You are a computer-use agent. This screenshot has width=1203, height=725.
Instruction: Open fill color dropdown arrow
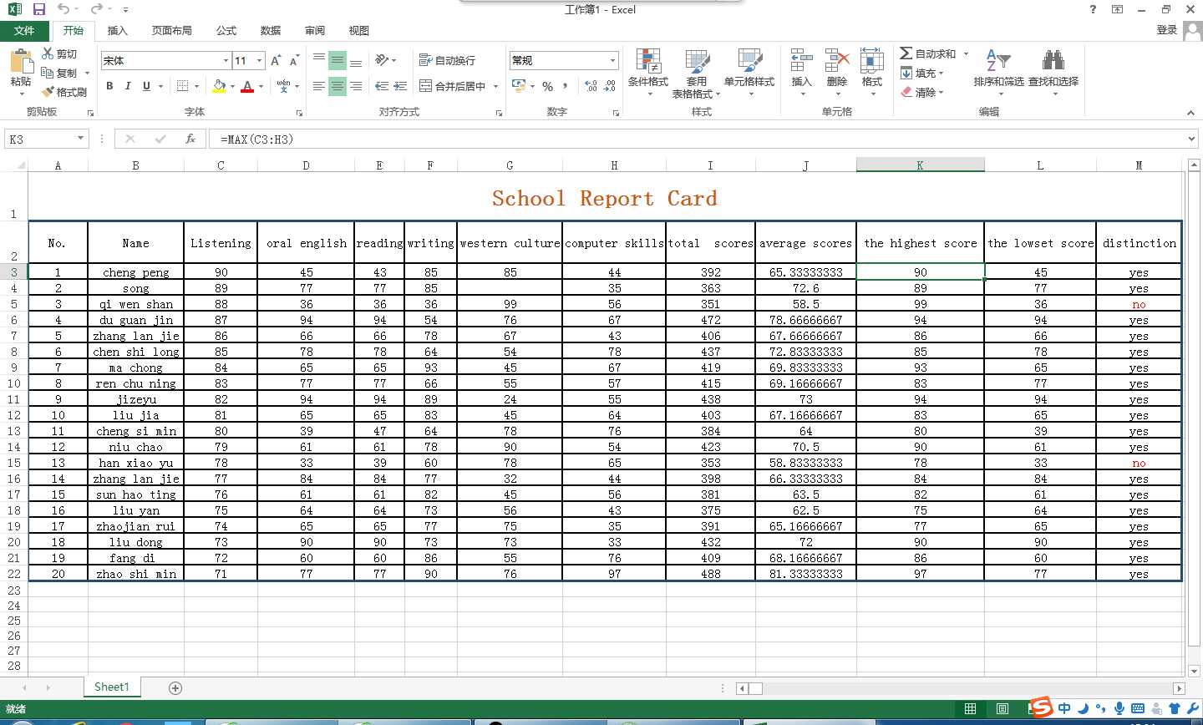(x=231, y=86)
